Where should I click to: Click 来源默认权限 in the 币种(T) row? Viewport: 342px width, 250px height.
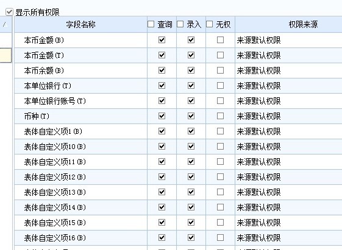[x=259, y=116]
